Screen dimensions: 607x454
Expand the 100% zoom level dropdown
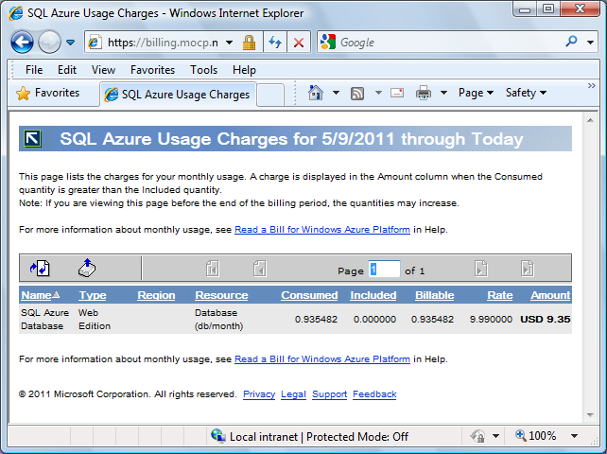click(573, 436)
